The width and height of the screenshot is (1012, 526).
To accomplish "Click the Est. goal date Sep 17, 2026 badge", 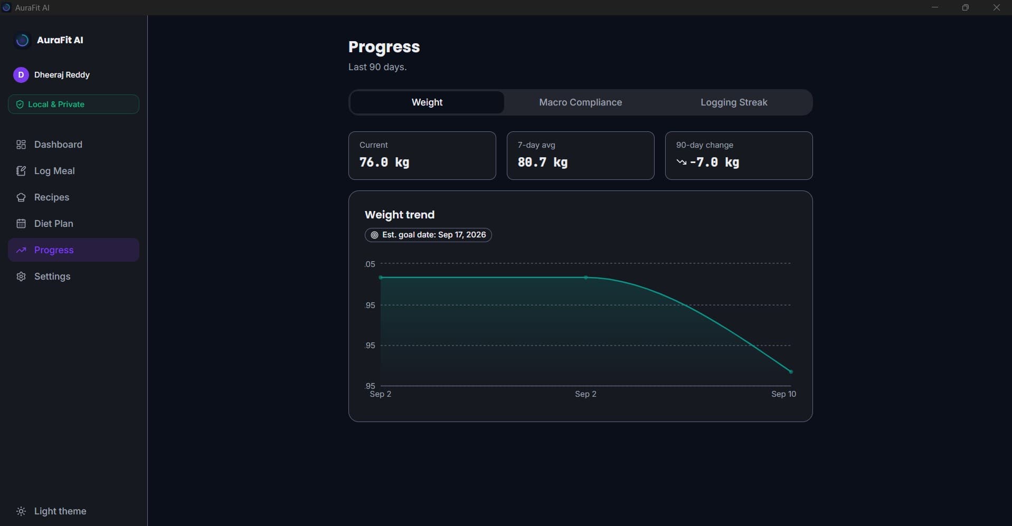I will pyautogui.click(x=428, y=235).
